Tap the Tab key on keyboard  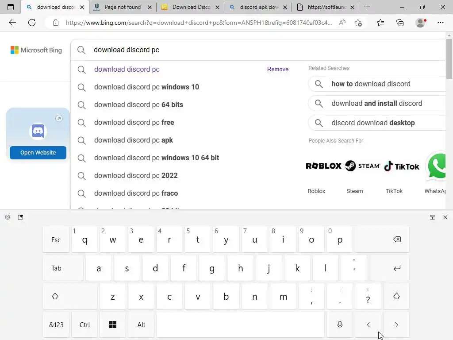pyautogui.click(x=63, y=268)
